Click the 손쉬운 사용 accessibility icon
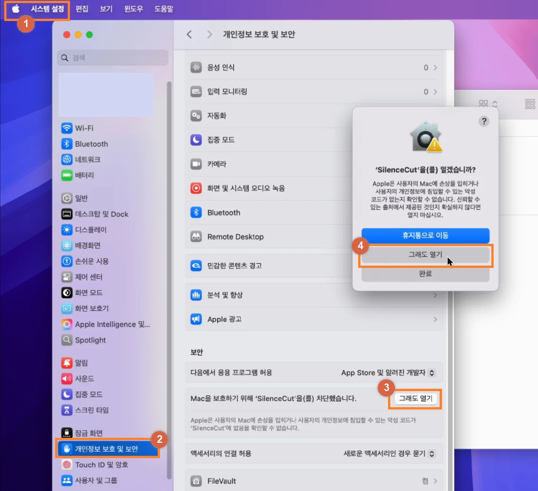The image size is (538, 491). pos(67,261)
